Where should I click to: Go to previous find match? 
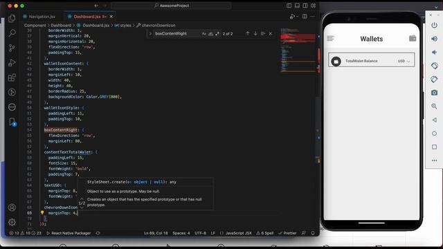point(248,34)
